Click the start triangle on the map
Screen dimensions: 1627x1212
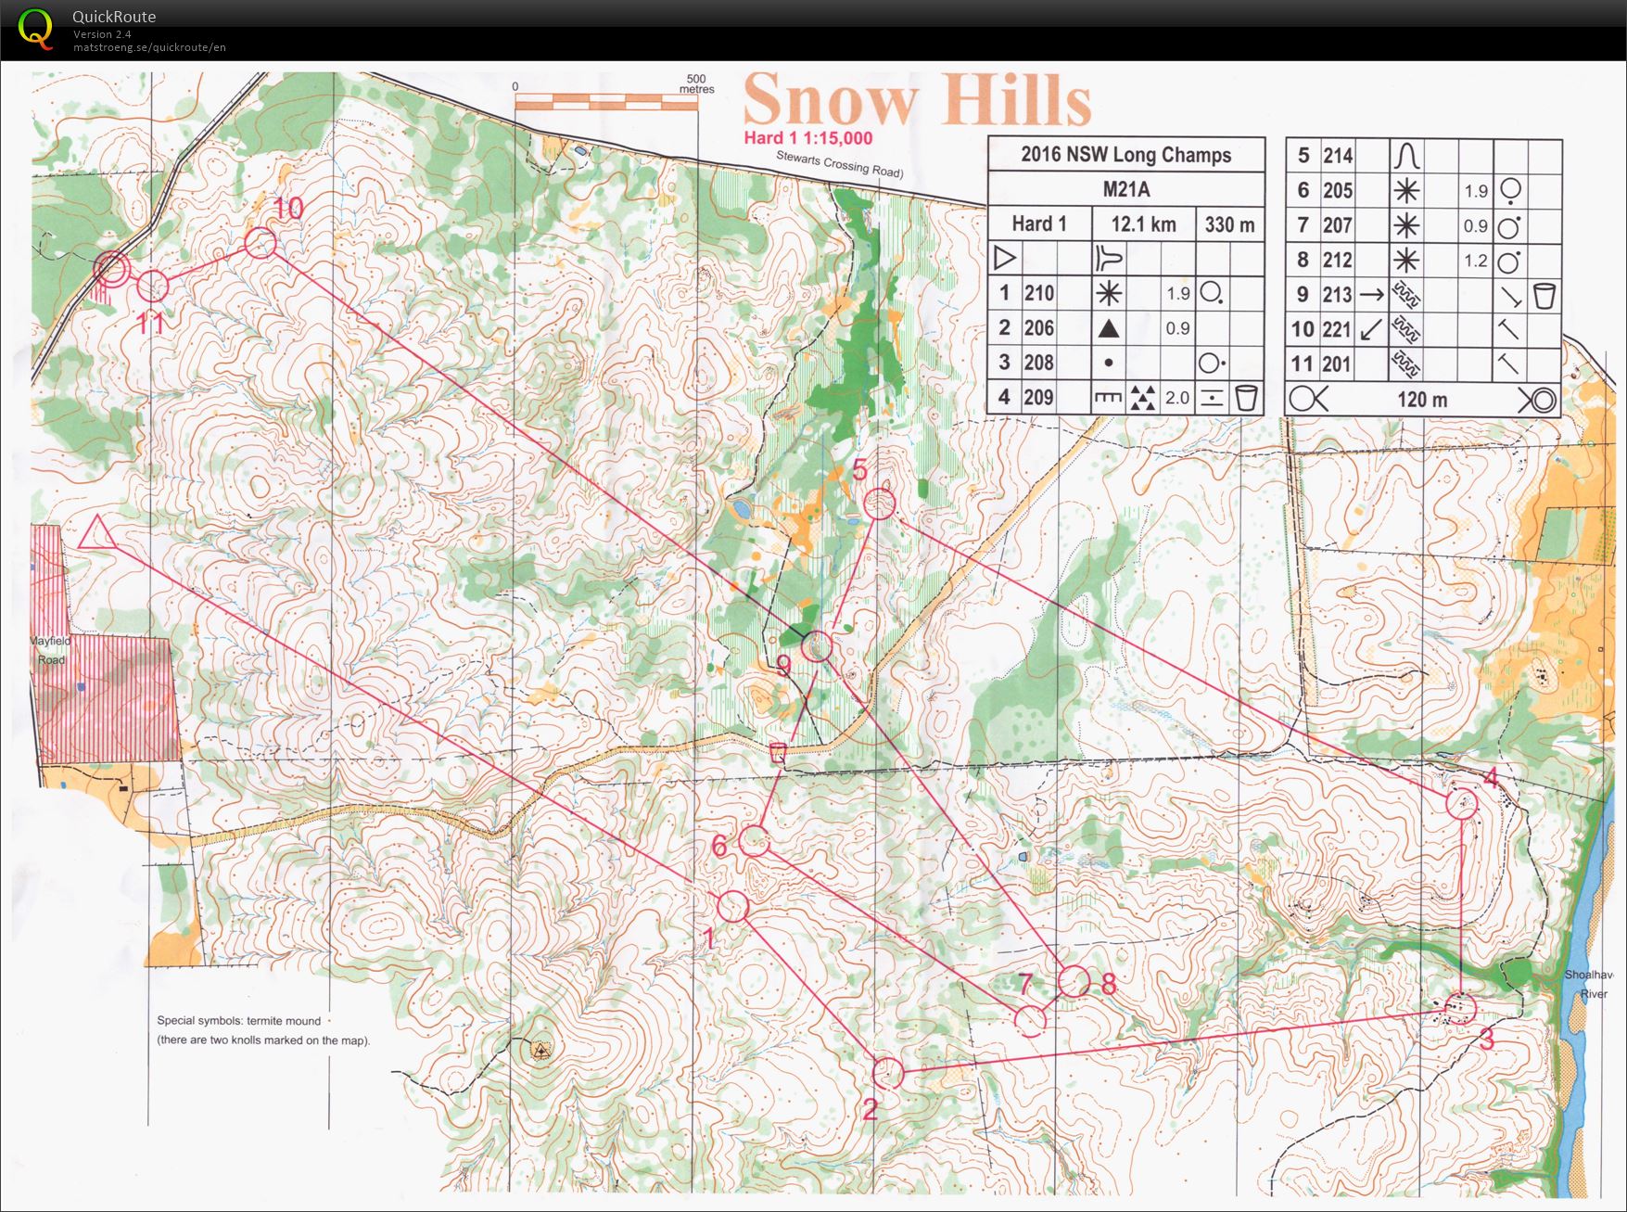coord(95,534)
